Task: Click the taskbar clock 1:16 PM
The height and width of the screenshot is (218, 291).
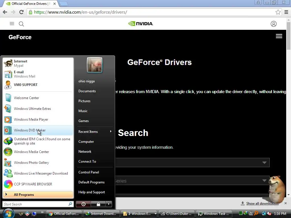Action: [x=280, y=213]
